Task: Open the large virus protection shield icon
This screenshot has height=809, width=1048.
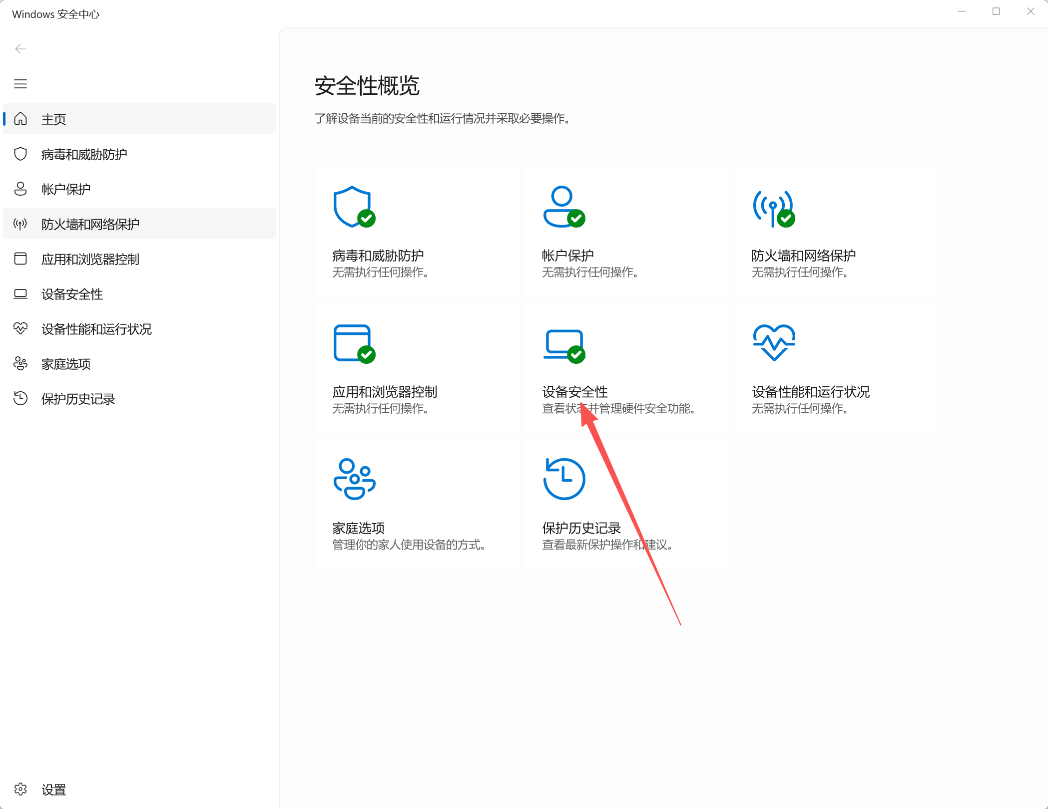Action: click(x=354, y=207)
